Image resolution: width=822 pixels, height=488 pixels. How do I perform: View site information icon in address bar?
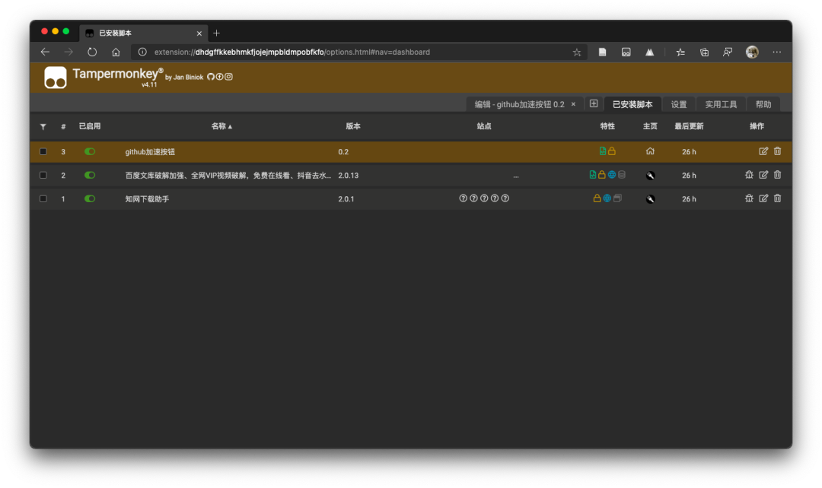click(142, 52)
